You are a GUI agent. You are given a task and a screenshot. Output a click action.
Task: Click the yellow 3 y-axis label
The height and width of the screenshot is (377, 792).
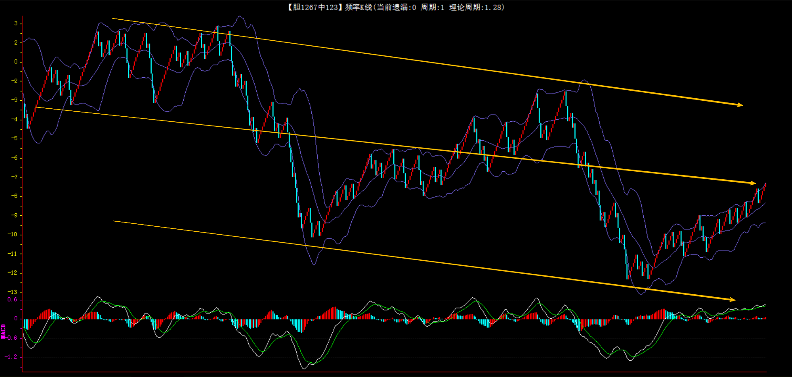(x=16, y=24)
